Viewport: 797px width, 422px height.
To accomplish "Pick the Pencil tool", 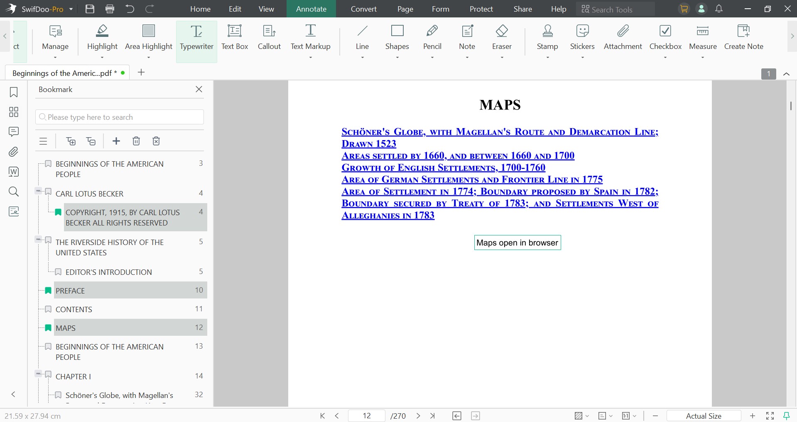I will point(432,38).
